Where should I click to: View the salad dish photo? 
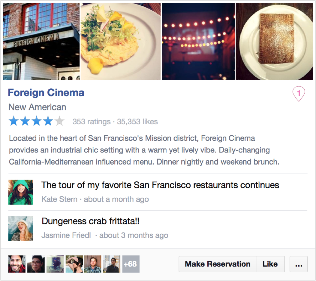[121, 42]
